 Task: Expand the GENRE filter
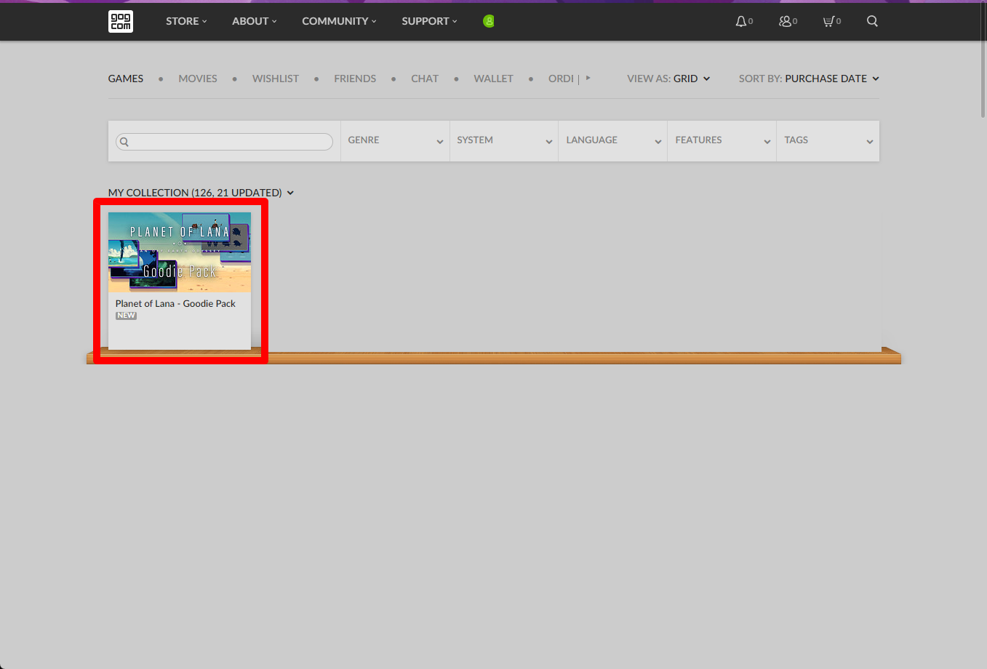395,141
